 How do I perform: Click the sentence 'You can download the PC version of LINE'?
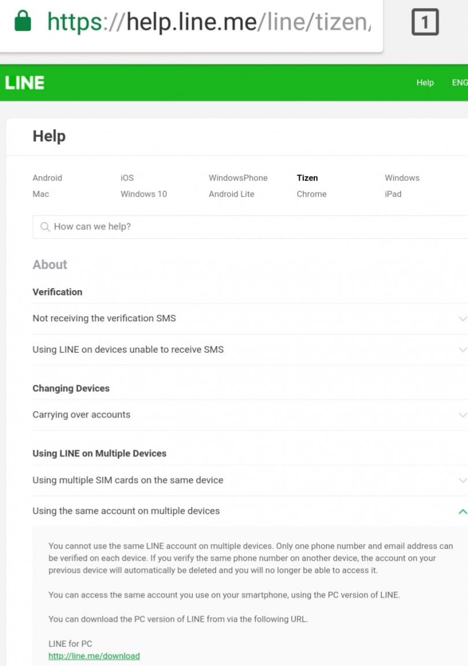(178, 619)
